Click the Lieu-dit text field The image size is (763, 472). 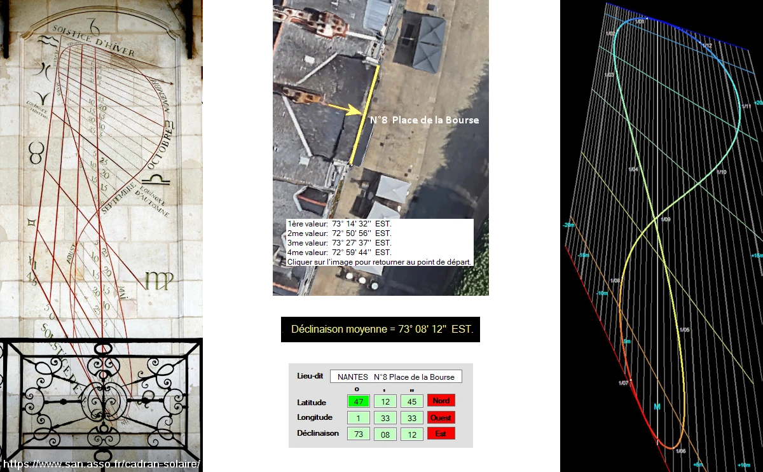pyautogui.click(x=395, y=377)
